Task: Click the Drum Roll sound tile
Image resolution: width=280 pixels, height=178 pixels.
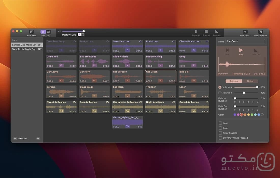Action: coord(61,61)
